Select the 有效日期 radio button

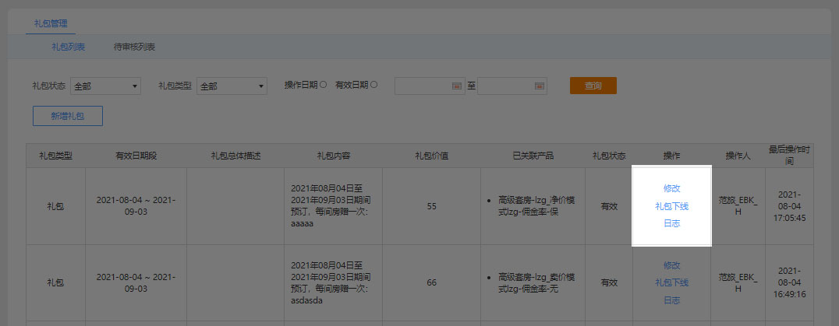(x=373, y=84)
